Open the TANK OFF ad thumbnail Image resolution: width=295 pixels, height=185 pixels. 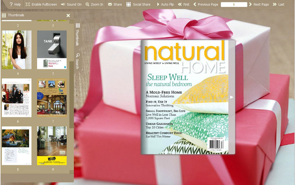[x=52, y=50]
